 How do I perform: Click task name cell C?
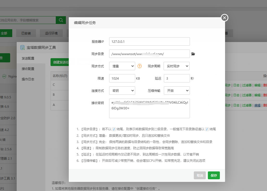pyautogui.click(x=60, y=85)
